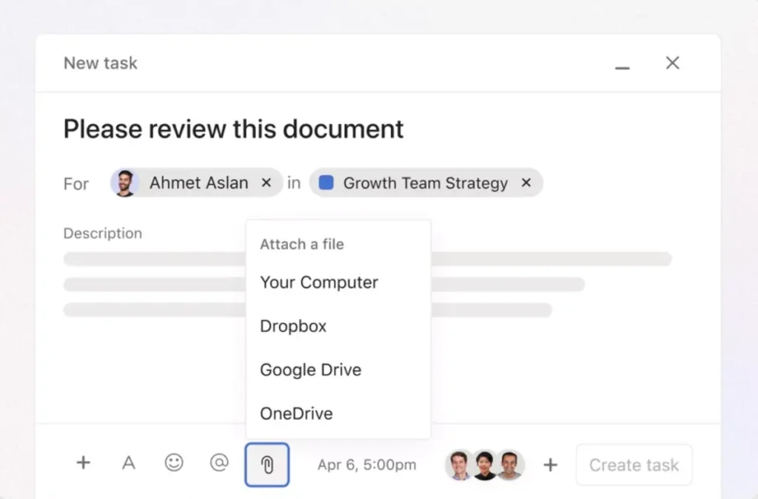Open the emoji picker smiley icon
Image resolution: width=758 pixels, height=499 pixels.
[173, 463]
